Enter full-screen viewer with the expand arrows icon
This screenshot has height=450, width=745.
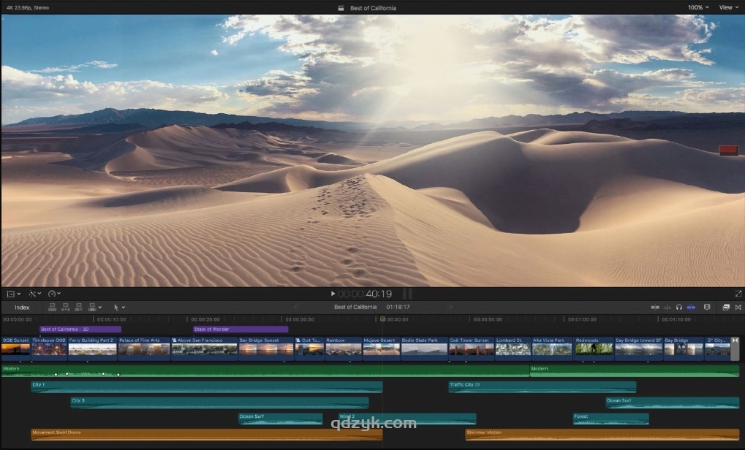738,294
